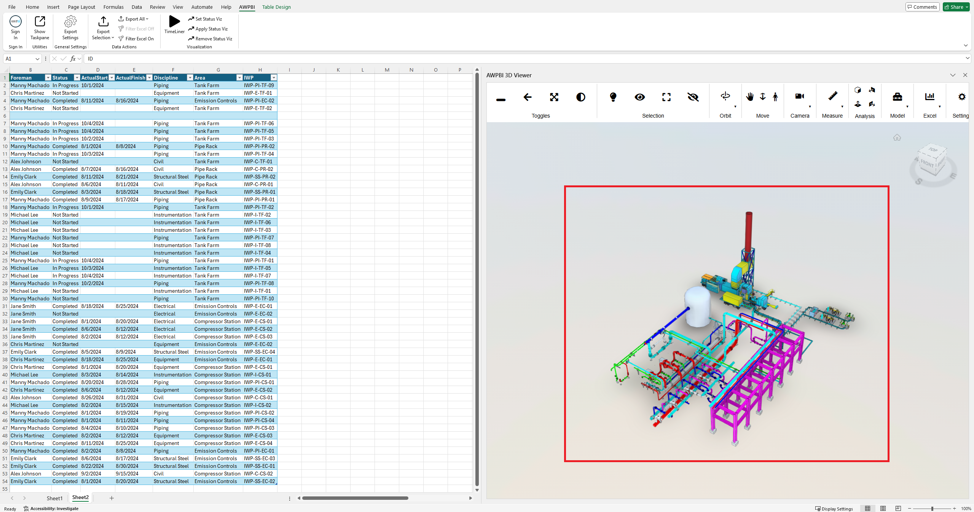Open the Status column filter dropdown
The height and width of the screenshot is (512, 974).
pyautogui.click(x=77, y=78)
